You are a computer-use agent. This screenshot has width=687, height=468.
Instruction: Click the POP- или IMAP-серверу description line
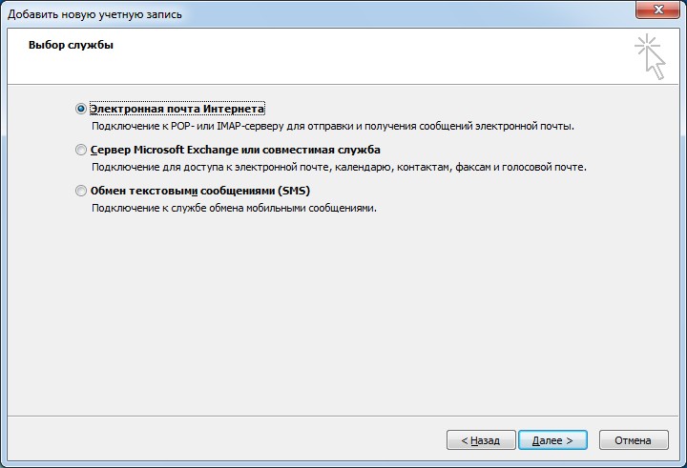333,126
